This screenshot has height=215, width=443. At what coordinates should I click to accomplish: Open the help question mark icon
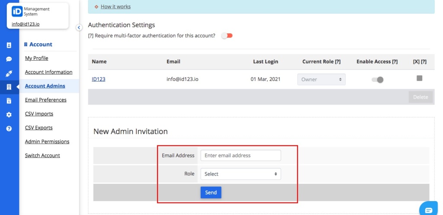point(9,128)
